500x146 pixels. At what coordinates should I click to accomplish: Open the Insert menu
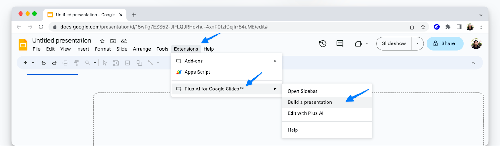pyautogui.click(x=83, y=49)
